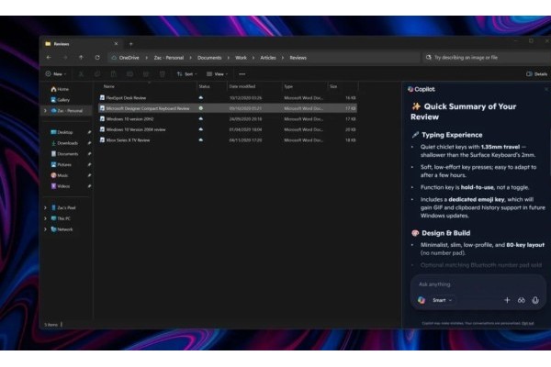Go back using the Back arrow
The width and height of the screenshot is (551, 367).
tap(49, 58)
